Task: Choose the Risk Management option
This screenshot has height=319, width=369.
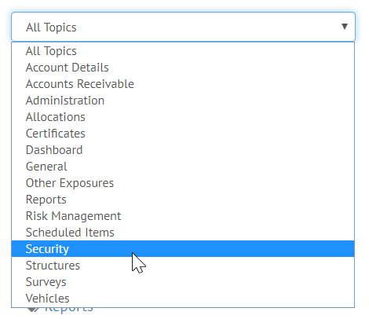Action: (x=183, y=216)
